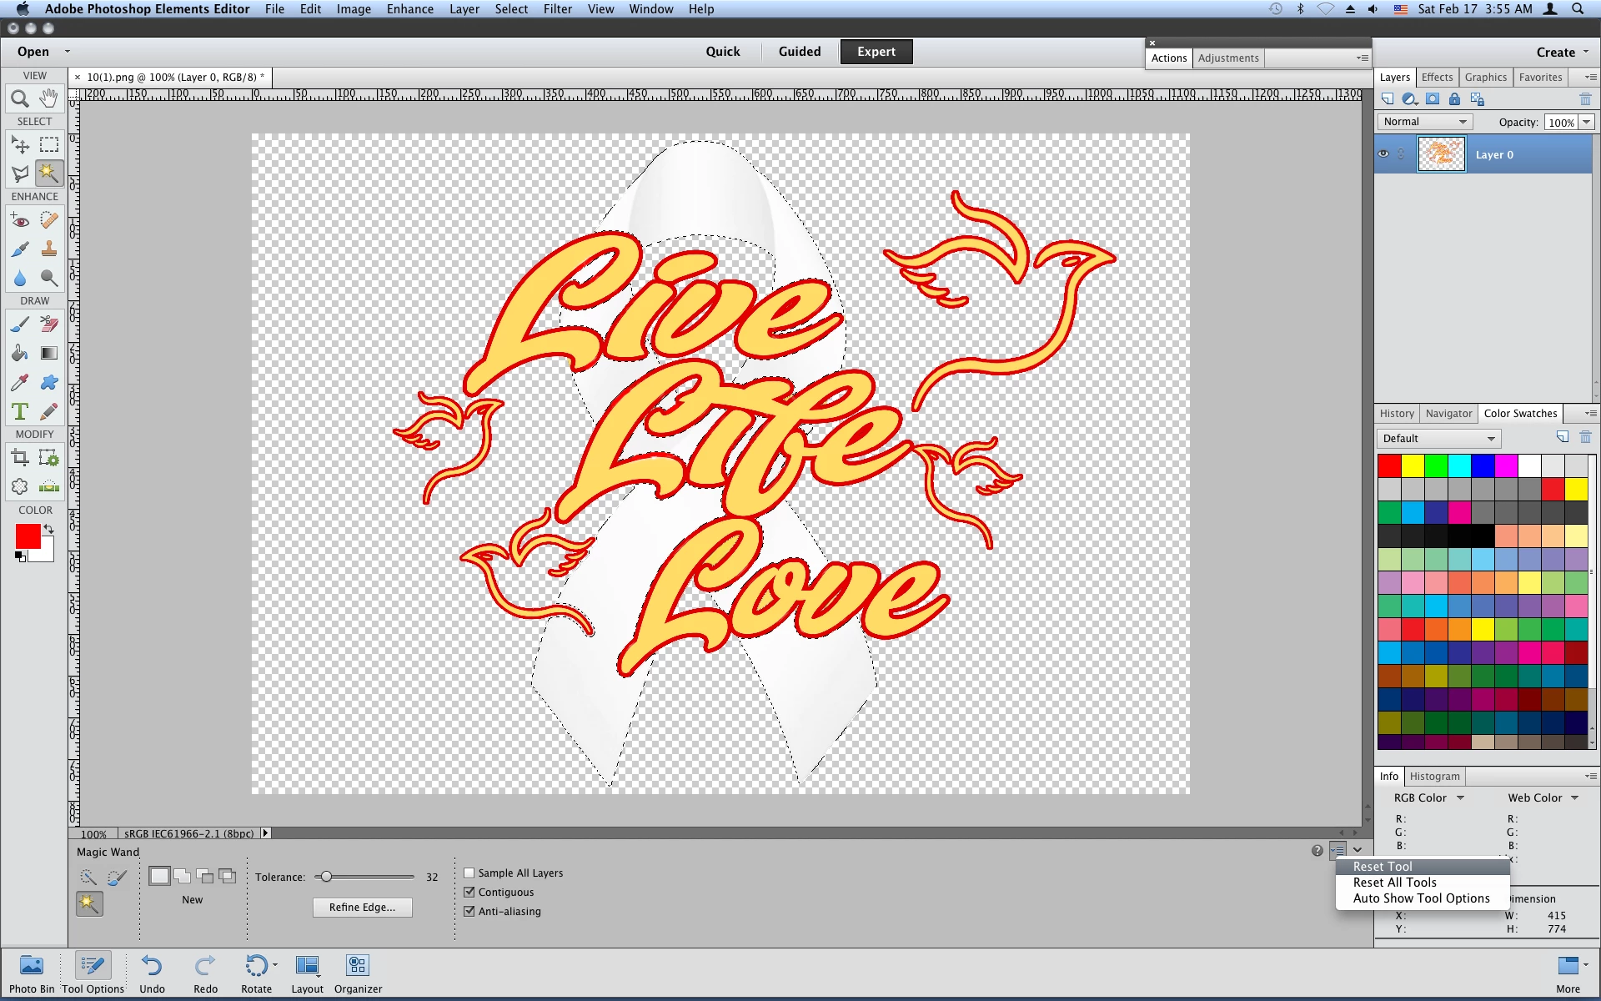Viewport: 1601px width, 1001px height.
Task: Click the Undo icon
Action: pyautogui.click(x=152, y=966)
